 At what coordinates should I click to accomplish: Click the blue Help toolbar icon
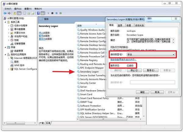pyautogui.click(x=38, y=13)
